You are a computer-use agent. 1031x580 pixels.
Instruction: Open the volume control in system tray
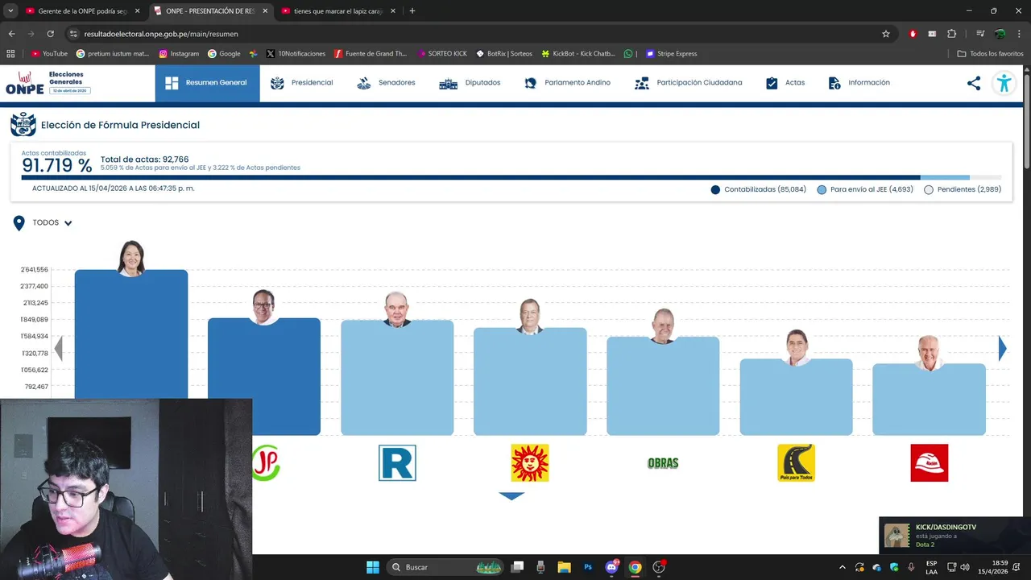click(x=965, y=567)
